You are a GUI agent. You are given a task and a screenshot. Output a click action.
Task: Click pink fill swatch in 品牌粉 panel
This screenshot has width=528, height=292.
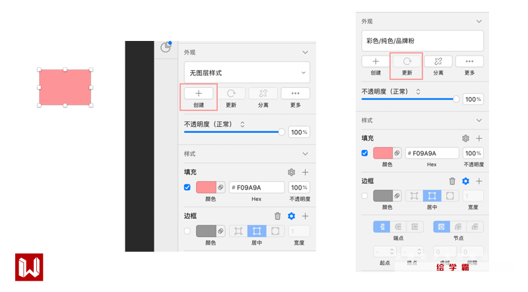coord(383,153)
